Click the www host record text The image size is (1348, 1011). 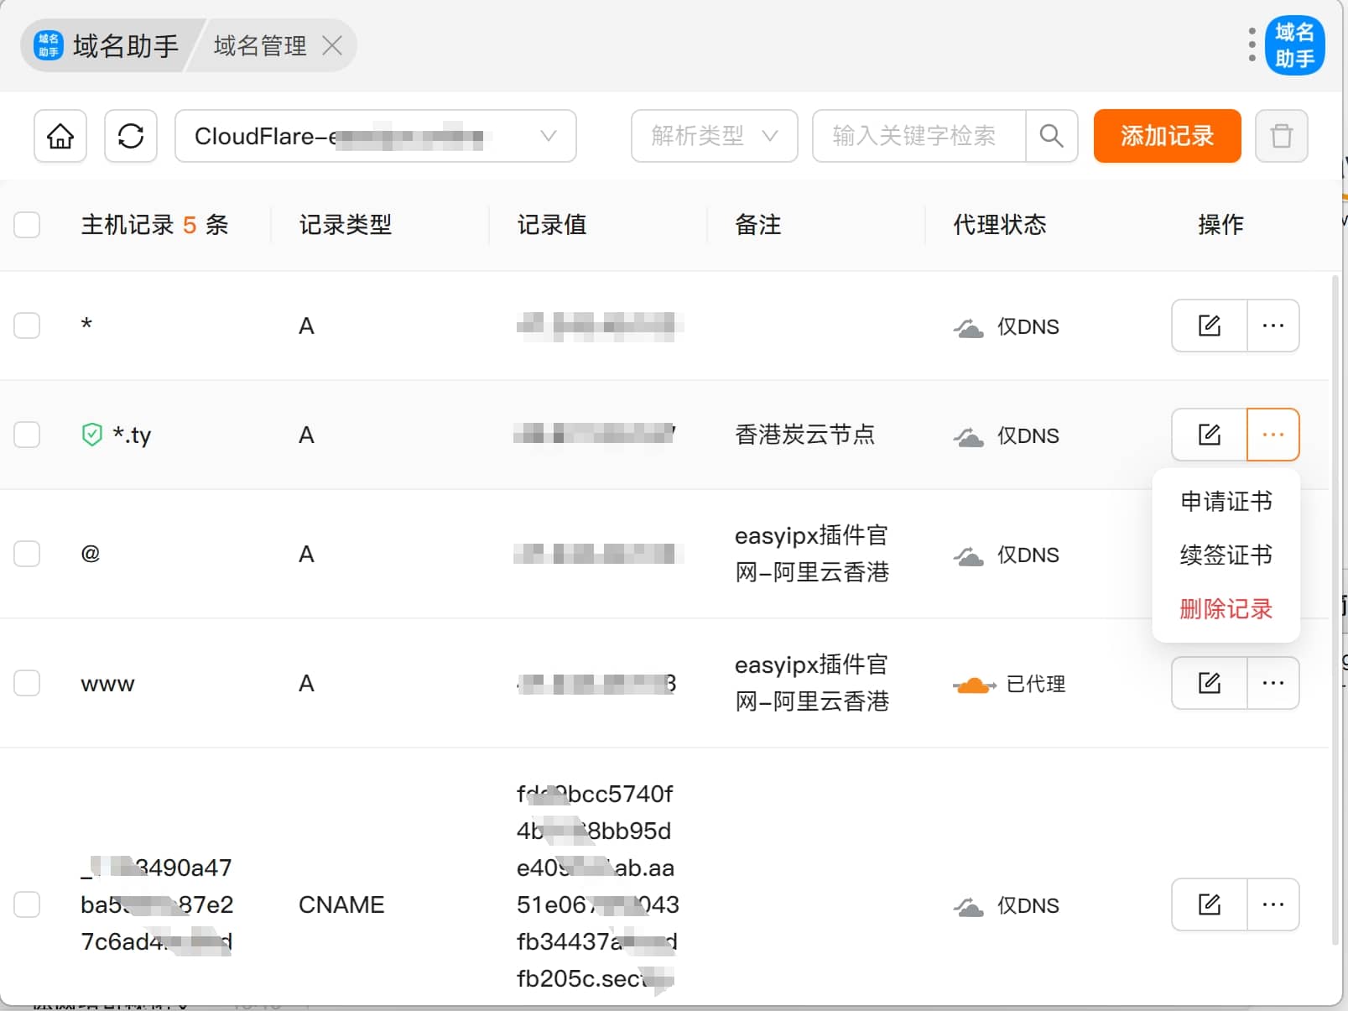pos(107,684)
